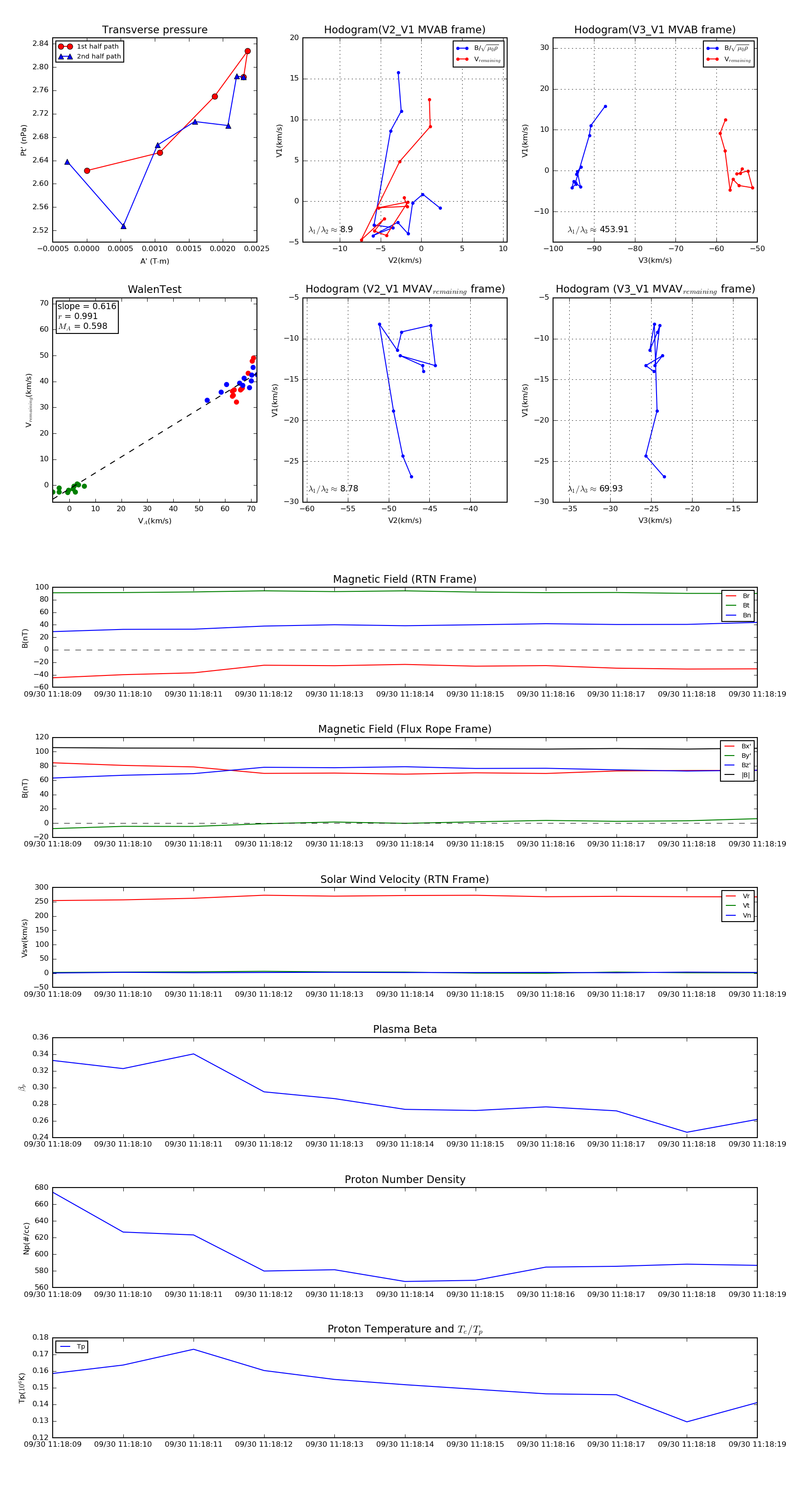Click the "Plasma Beta" plot title
Image resolution: width=810 pixels, height=1485 pixels.
point(405,1030)
